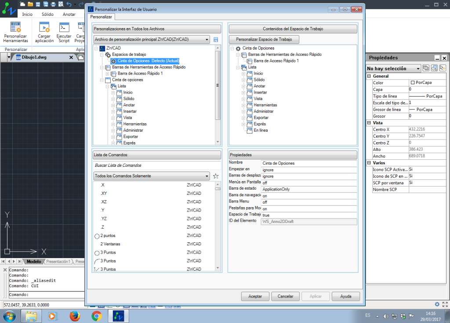Collapse the Varios properties section
The image size is (450, 323).
click(369, 163)
